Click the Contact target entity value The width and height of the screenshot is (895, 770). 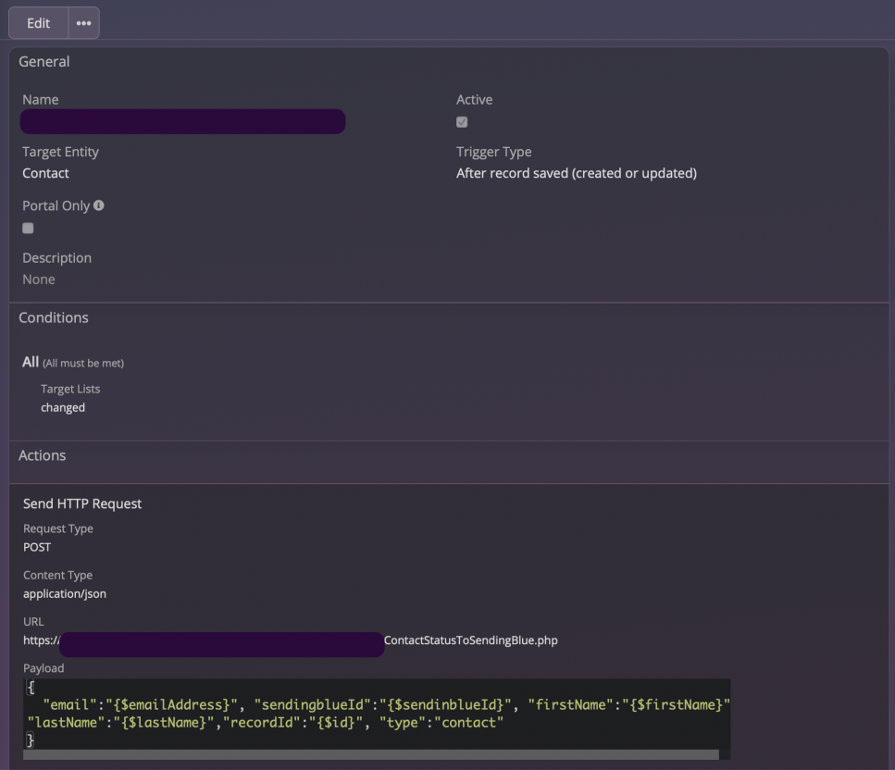coord(46,173)
